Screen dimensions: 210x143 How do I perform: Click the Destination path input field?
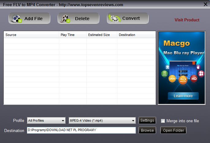pyautogui.click(x=81, y=130)
